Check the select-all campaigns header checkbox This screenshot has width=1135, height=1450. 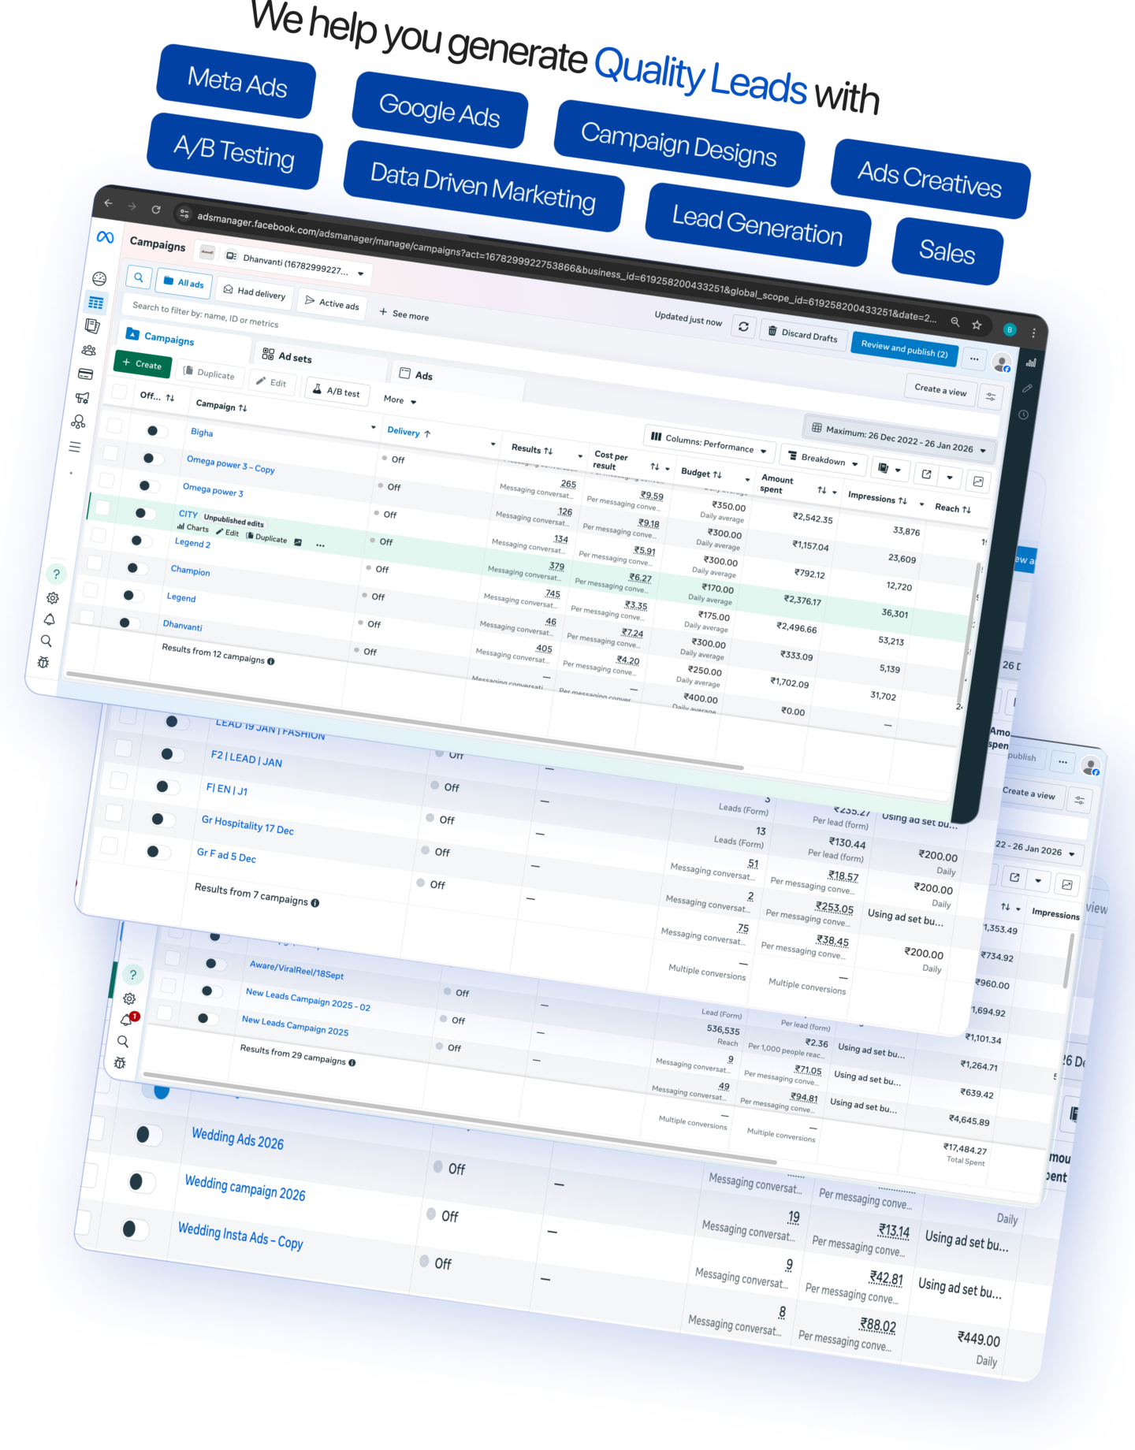pyautogui.click(x=119, y=392)
